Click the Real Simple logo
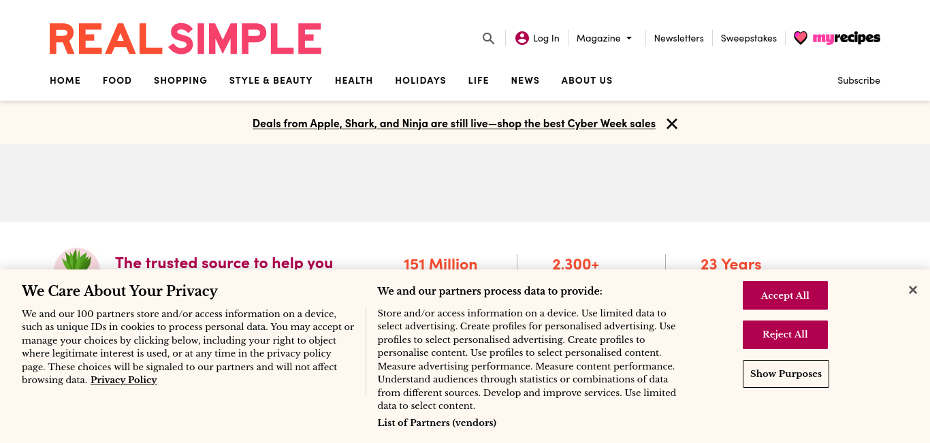The height and width of the screenshot is (443, 930). [x=185, y=39]
